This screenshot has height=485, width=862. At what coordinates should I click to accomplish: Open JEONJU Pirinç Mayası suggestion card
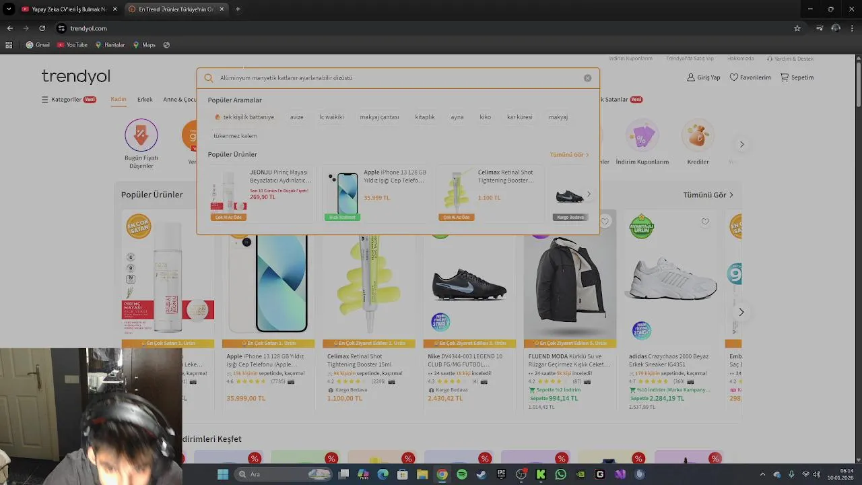click(261, 194)
